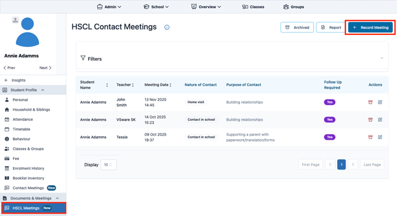
Task: Expand Insights in the sidebar
Action: (15, 80)
